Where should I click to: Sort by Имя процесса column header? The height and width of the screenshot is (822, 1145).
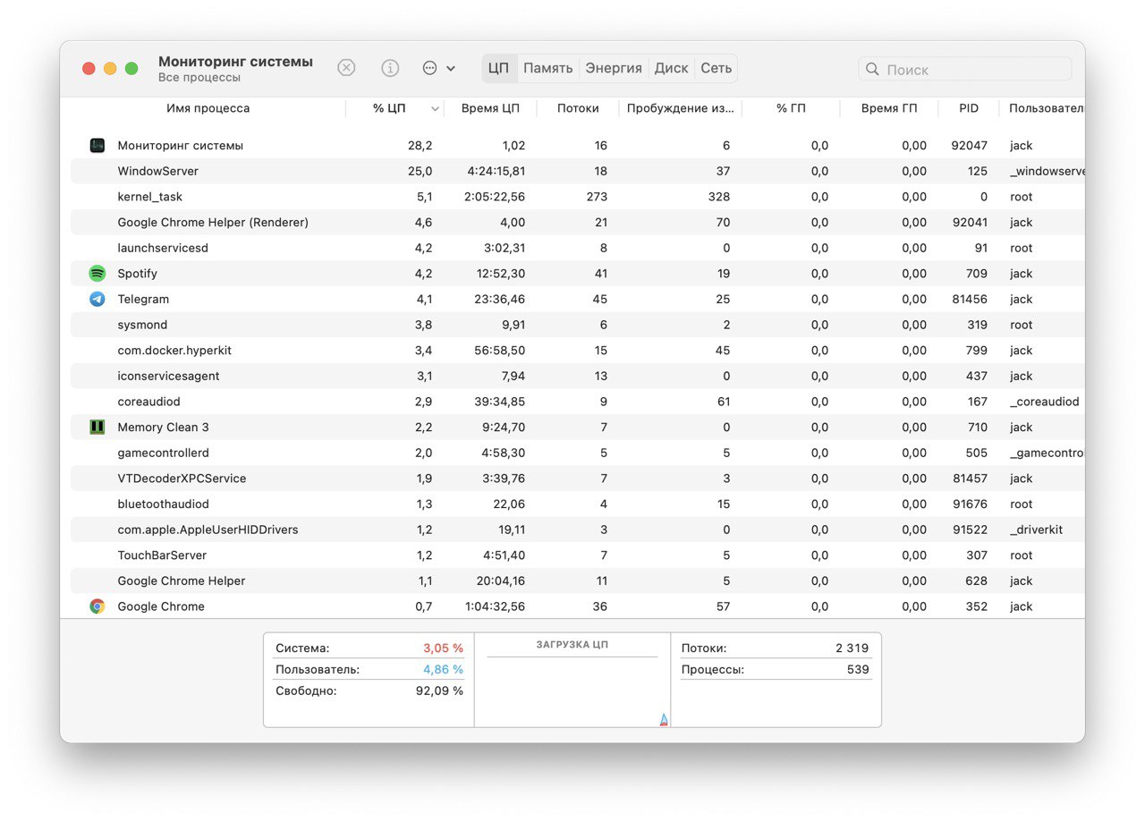click(208, 108)
